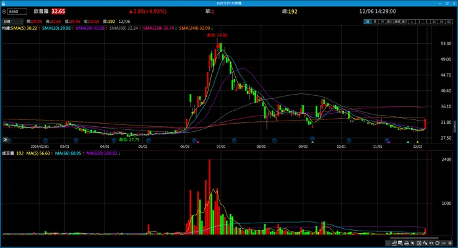Click the add-symbol circle icon beside 6560
The width and height of the screenshot is (458, 248).
[x=4, y=11]
